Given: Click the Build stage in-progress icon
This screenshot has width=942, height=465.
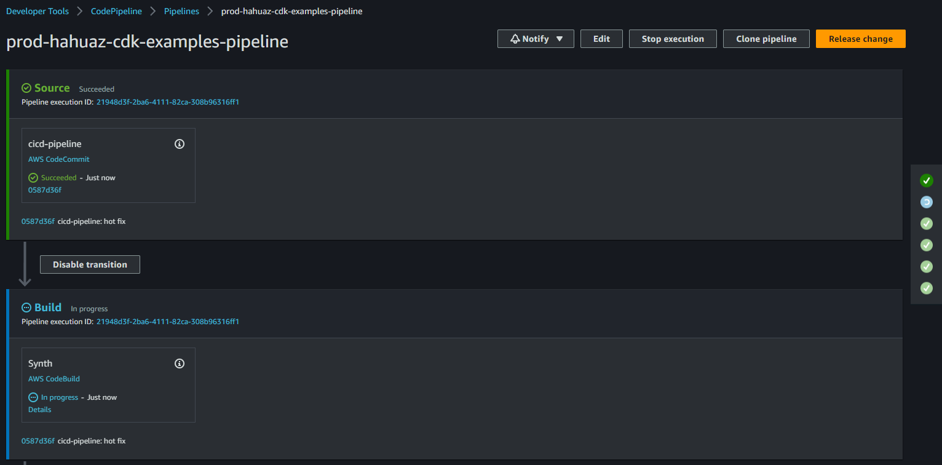Looking at the screenshot, I should point(26,308).
